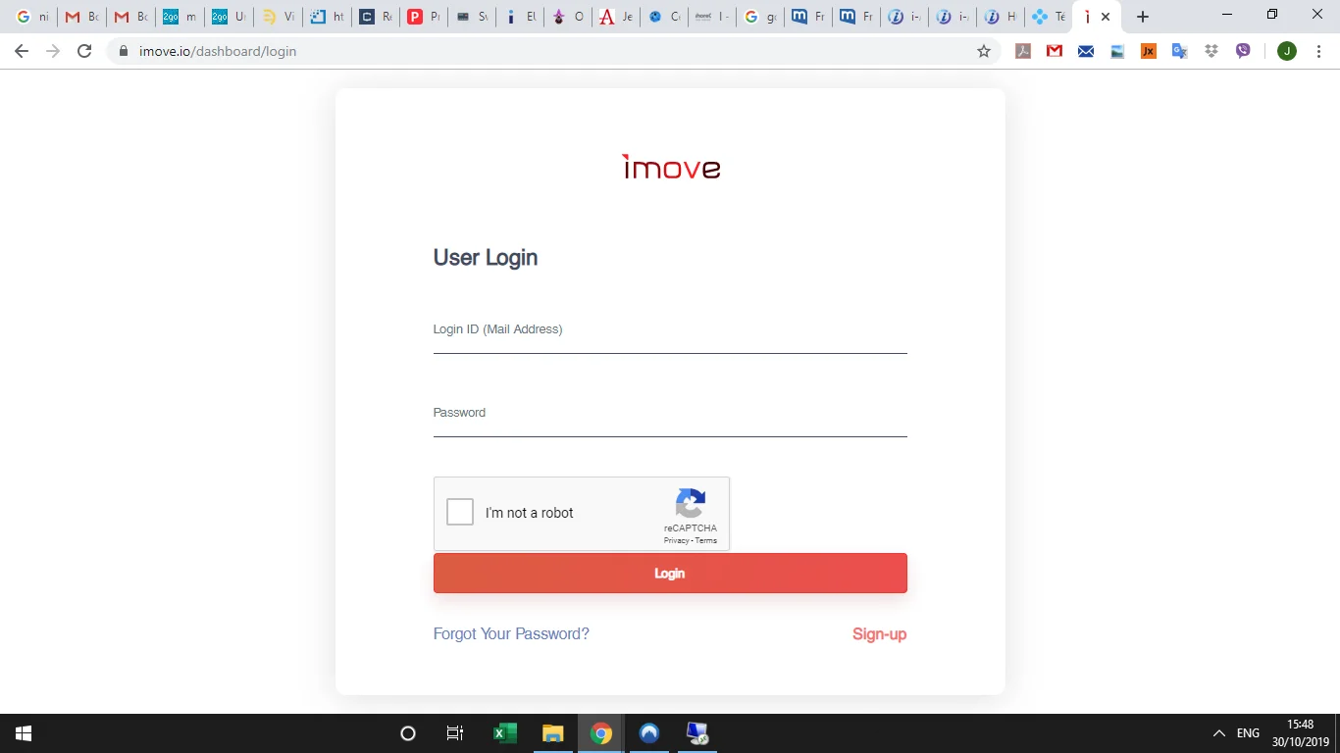Image resolution: width=1340 pixels, height=753 pixels.
Task: Open the picture image extension icon
Action: click(1117, 51)
